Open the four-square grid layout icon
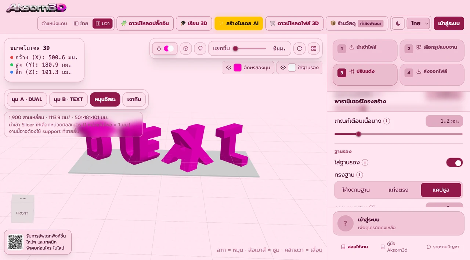This screenshot has height=260, width=470. (314, 48)
